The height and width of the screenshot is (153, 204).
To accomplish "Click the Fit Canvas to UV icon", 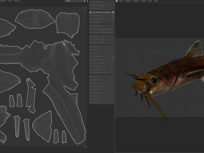I will coord(91,43).
